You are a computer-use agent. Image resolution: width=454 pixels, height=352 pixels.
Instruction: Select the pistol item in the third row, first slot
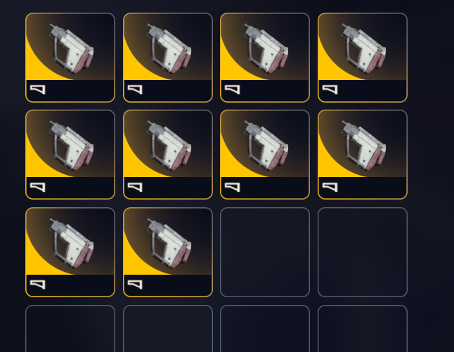[70, 252]
